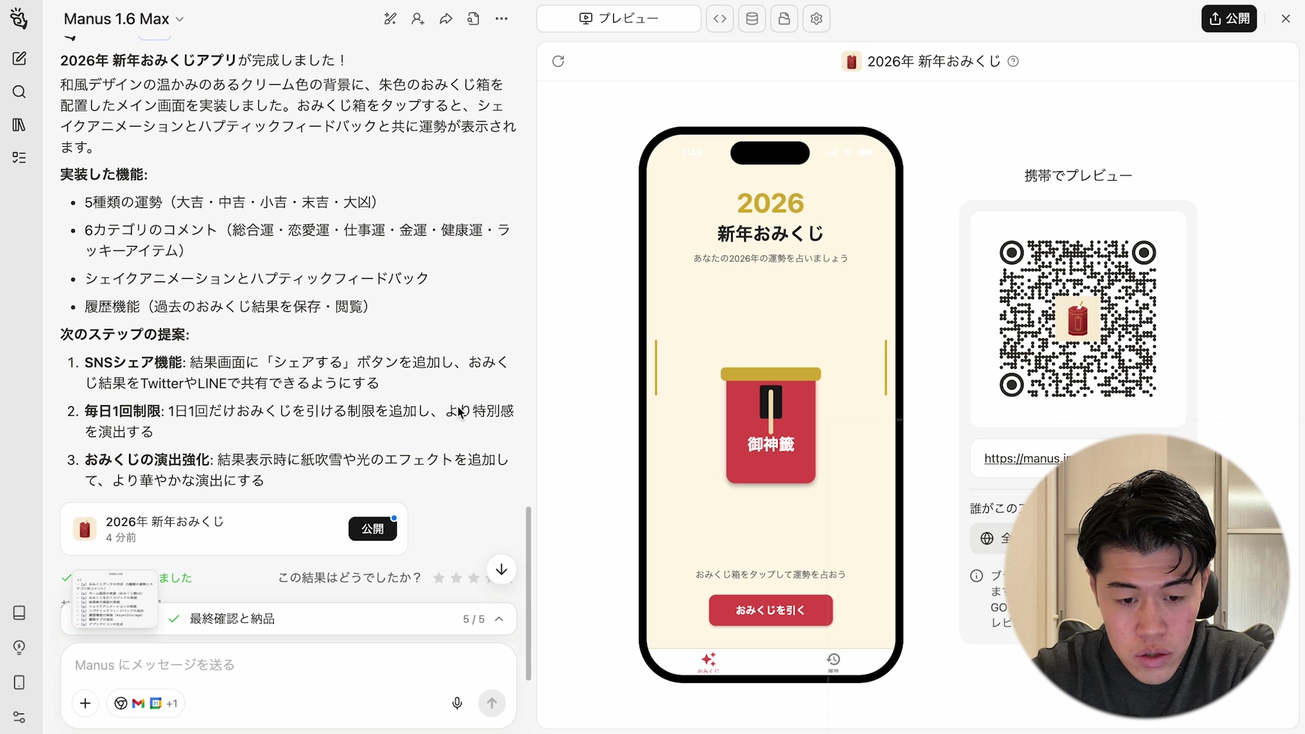The width and height of the screenshot is (1305, 734).
Task: Open the search icon in sidebar
Action: point(19,92)
